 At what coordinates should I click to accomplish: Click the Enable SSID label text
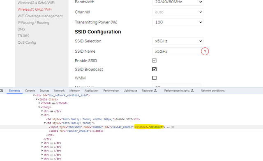(x=86, y=61)
